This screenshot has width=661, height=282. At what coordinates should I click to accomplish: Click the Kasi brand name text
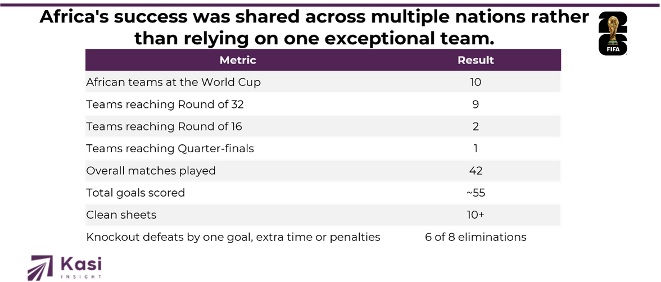(x=82, y=263)
